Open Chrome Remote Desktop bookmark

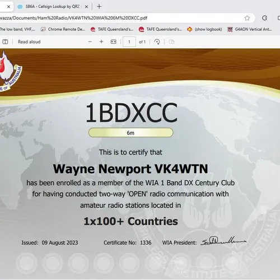point(63,29)
